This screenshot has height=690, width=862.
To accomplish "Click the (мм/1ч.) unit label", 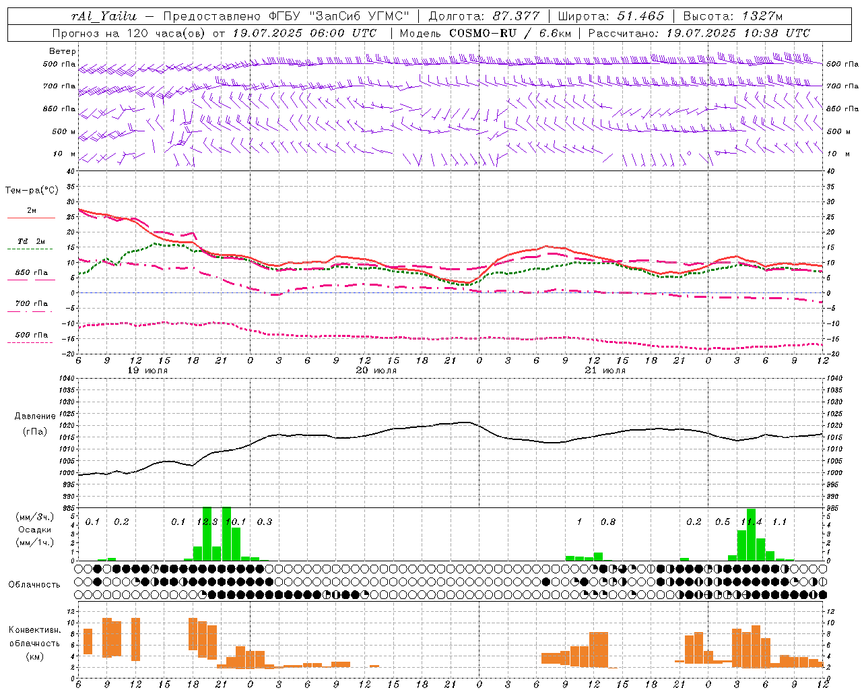I will [x=34, y=542].
